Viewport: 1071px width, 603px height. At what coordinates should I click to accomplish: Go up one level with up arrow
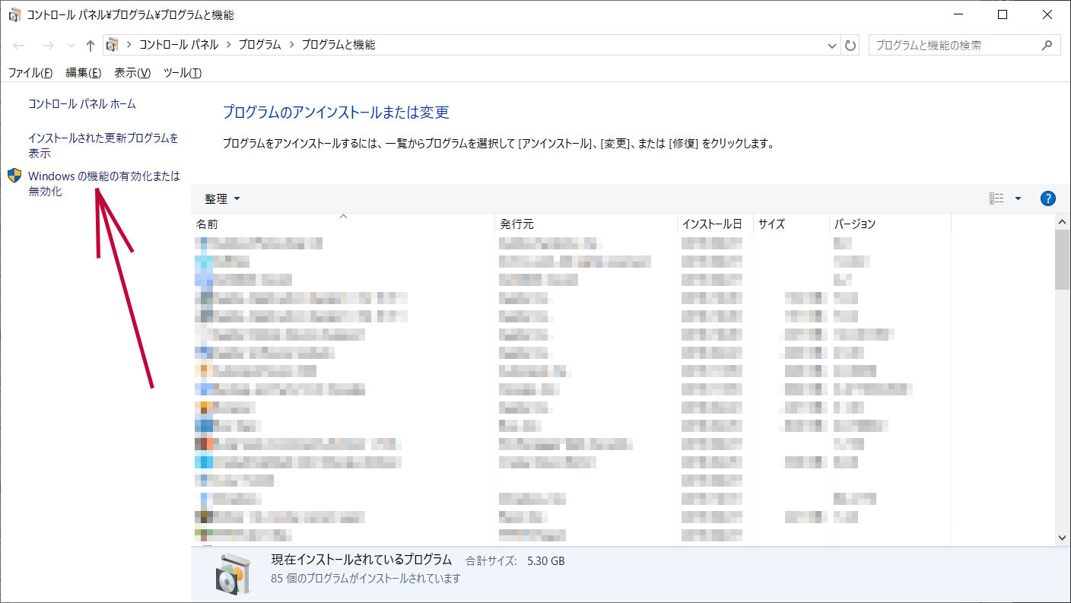click(x=91, y=46)
